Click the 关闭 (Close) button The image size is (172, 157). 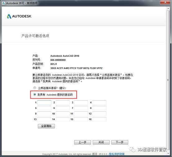tap(101, 142)
